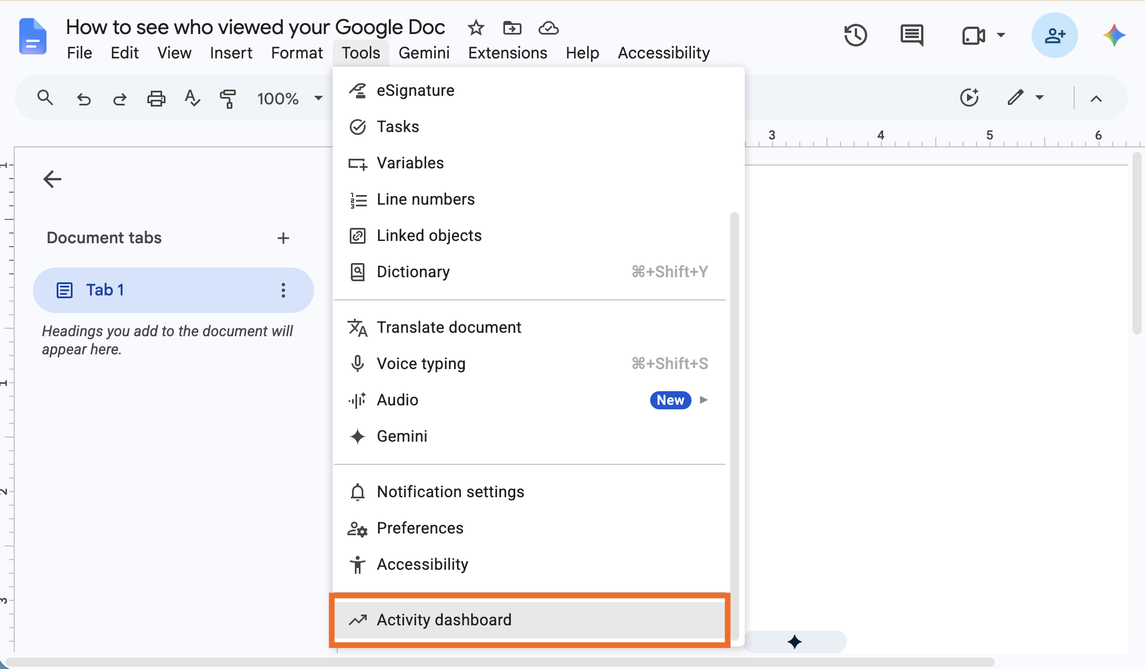The image size is (1145, 669).
Task: Close the document tabs panel back arrow
Action: tap(52, 179)
